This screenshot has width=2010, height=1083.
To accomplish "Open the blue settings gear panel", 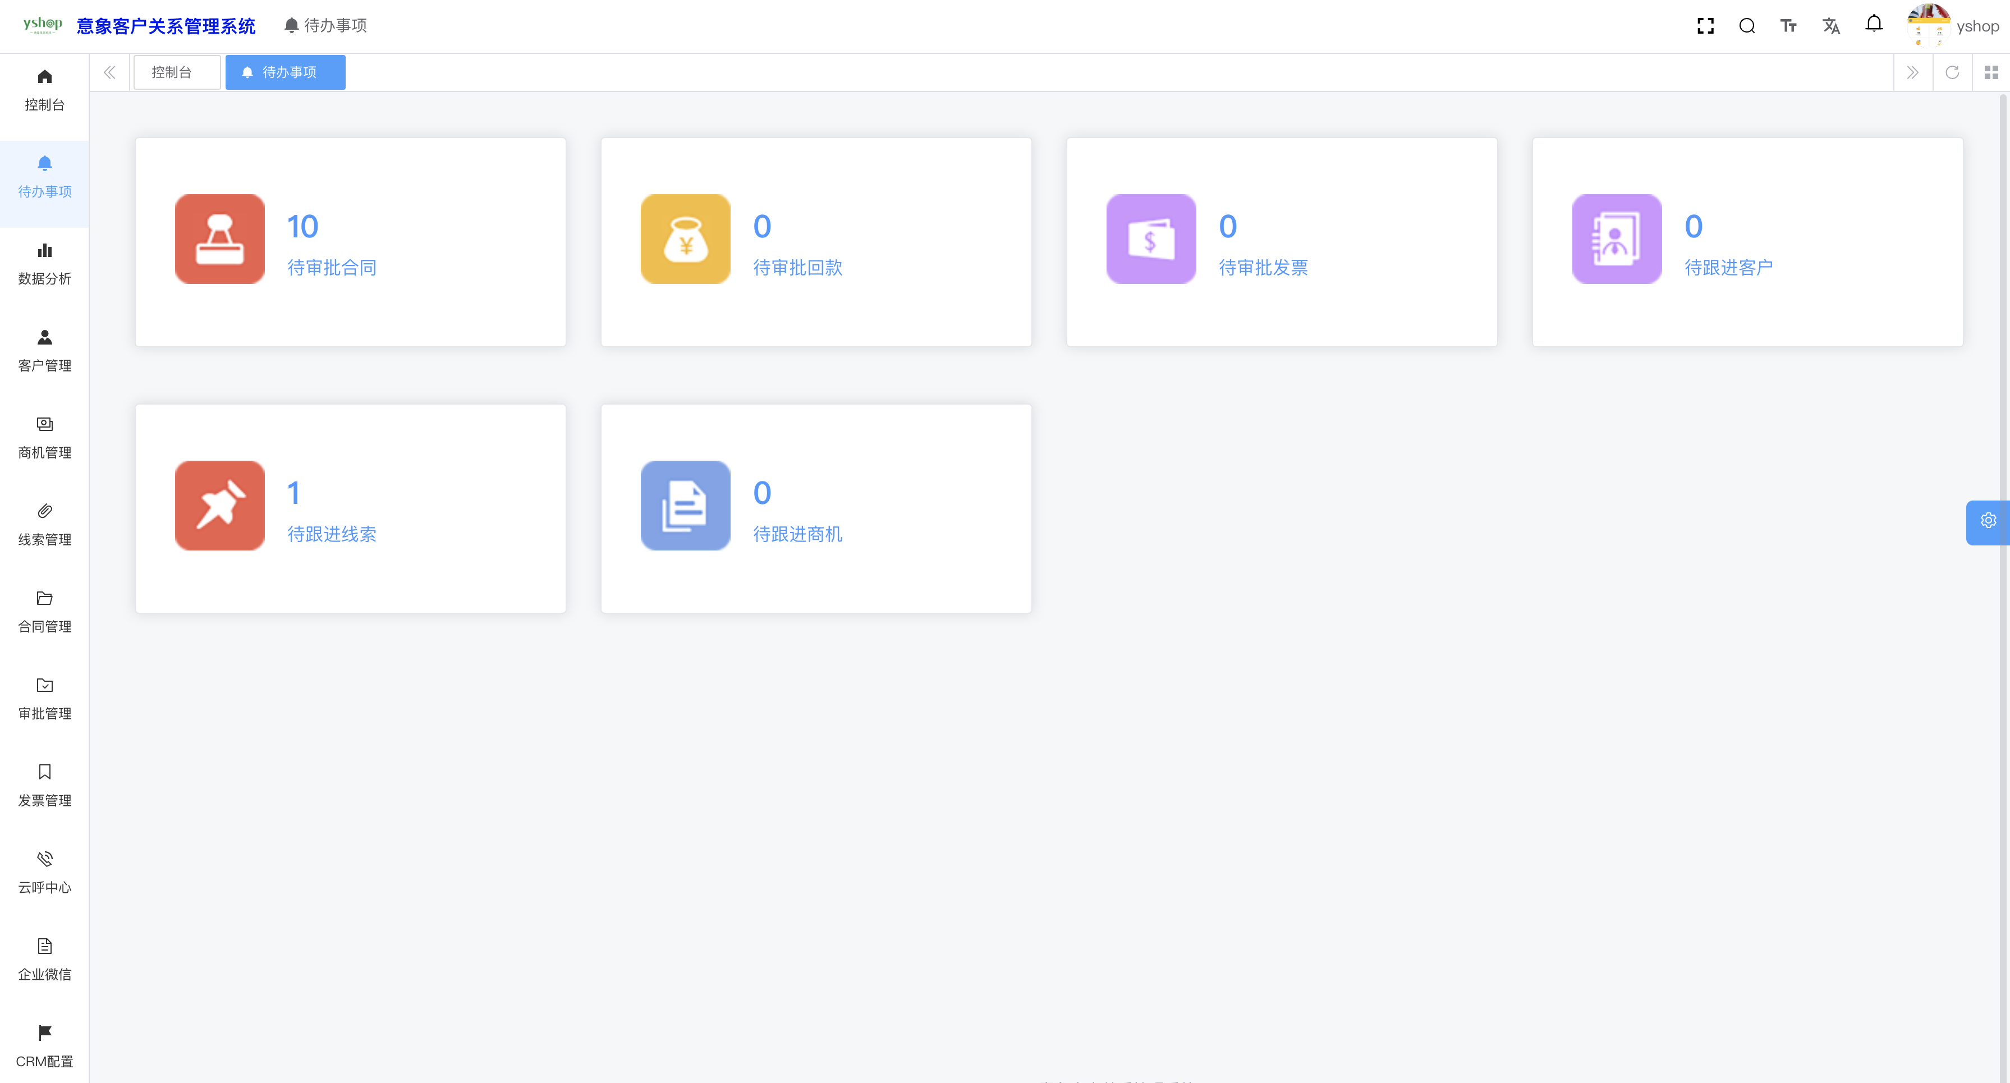I will [x=1988, y=520].
